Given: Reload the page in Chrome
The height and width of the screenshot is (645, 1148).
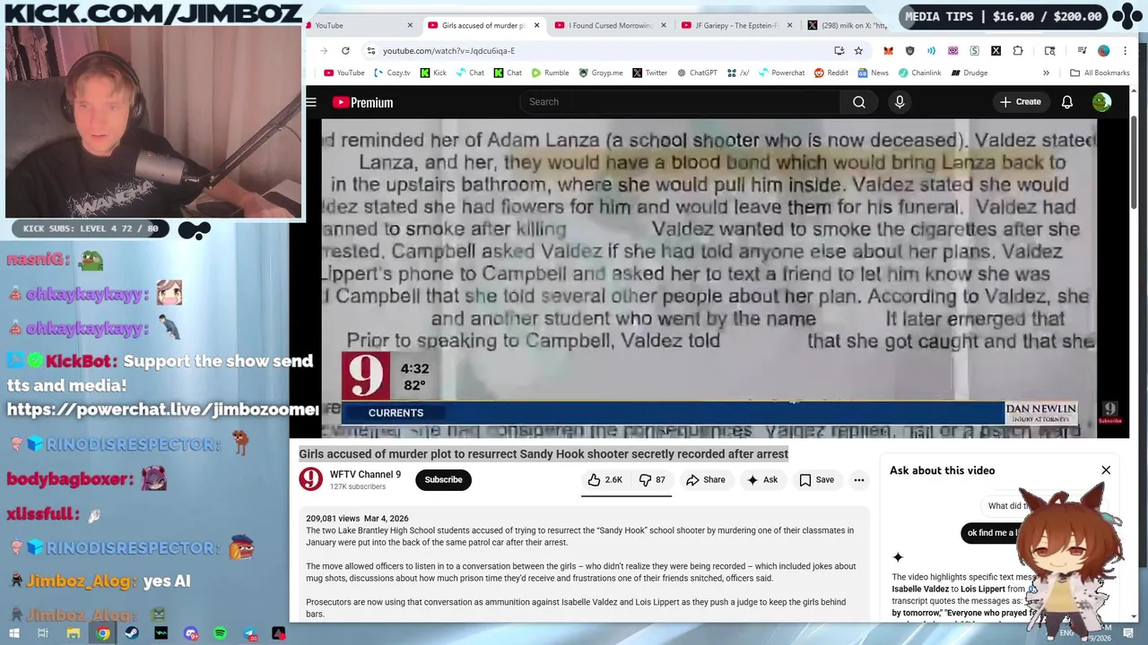Looking at the screenshot, I should pos(345,51).
